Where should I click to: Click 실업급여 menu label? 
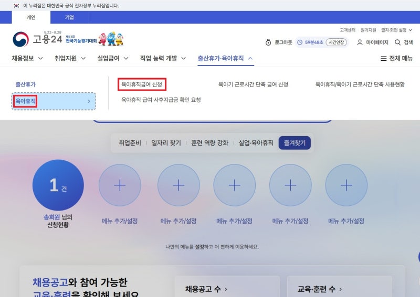tap(108, 58)
